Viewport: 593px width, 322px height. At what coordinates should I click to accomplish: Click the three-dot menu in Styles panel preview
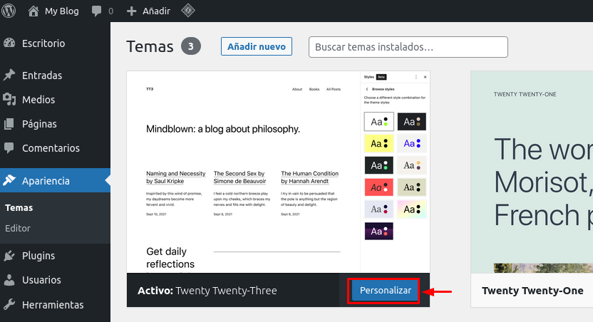(416, 77)
